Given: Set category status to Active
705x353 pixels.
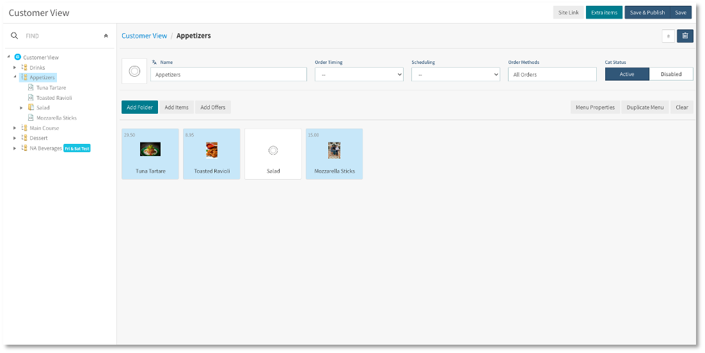Looking at the screenshot, I should pos(627,74).
